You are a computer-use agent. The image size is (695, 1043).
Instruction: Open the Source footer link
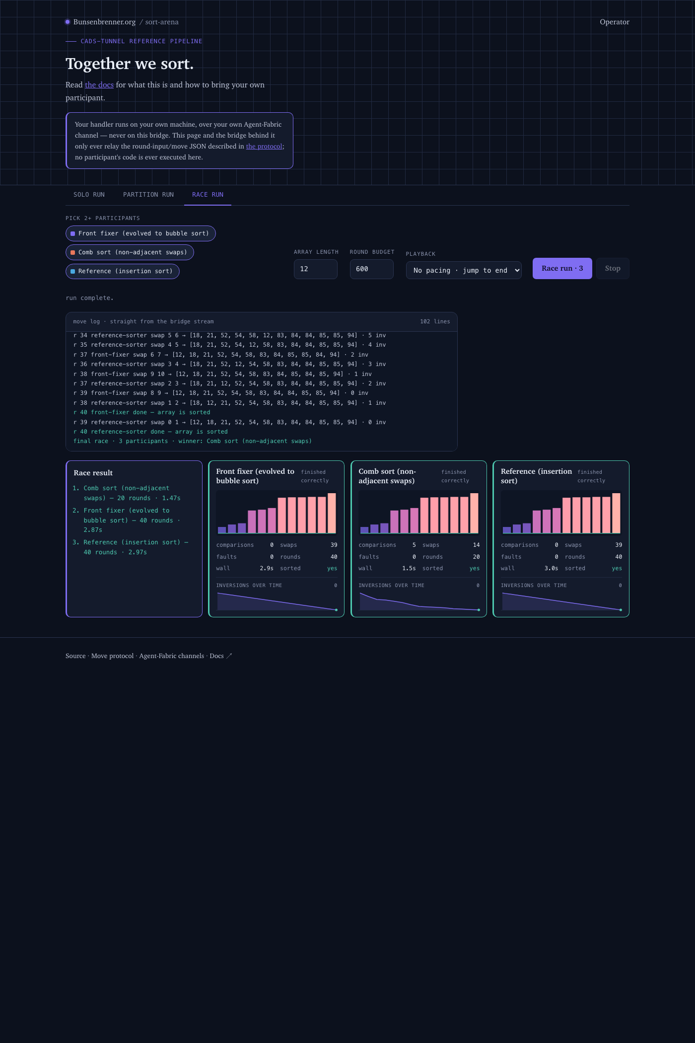(x=75, y=656)
